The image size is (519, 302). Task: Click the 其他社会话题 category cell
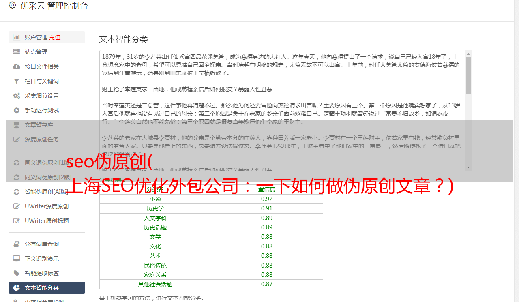click(x=155, y=284)
